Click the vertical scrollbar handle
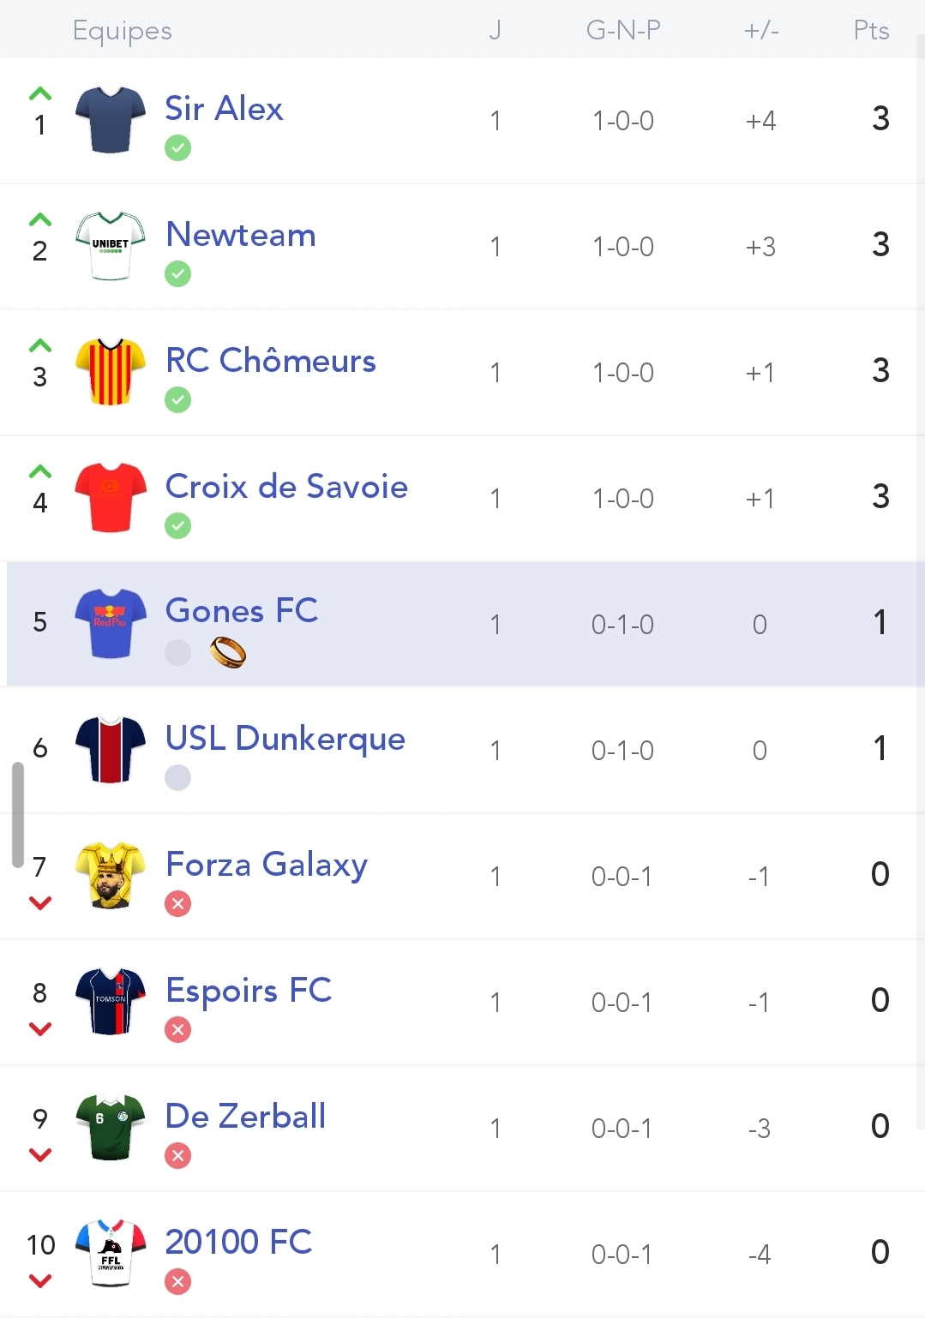Image resolution: width=925 pixels, height=1318 pixels. pos(17,815)
